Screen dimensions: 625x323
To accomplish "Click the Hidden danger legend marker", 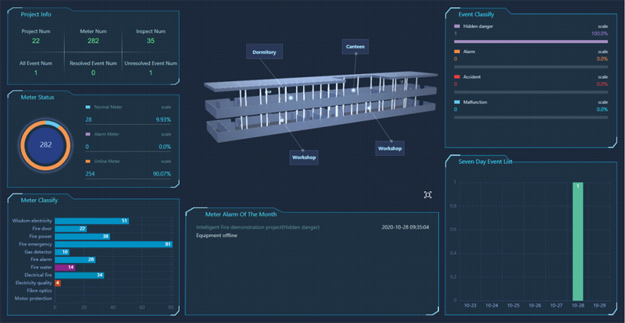I will click(457, 26).
